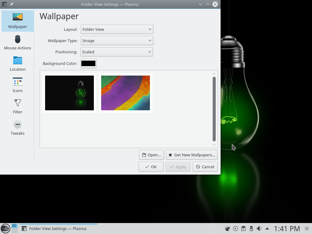312x234 pixels.
Task: Click the Get New Wallpapers button
Action: coord(192,155)
